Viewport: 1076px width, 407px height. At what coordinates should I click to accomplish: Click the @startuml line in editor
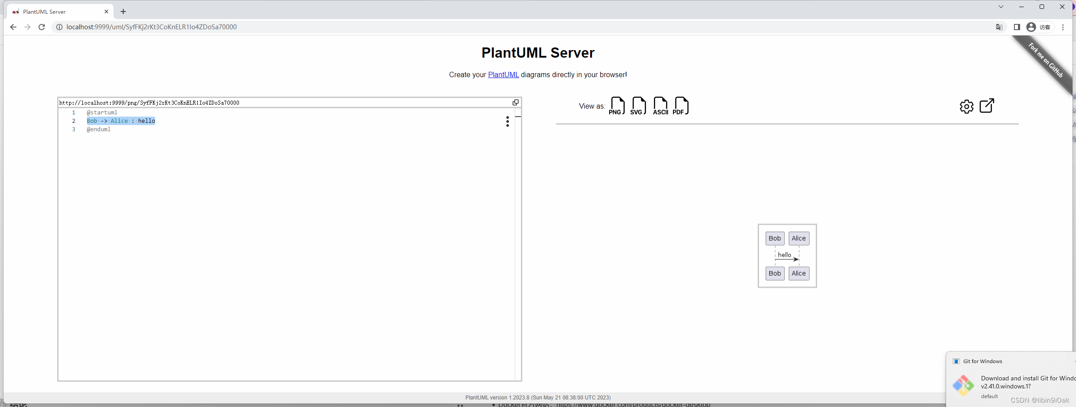click(x=102, y=113)
